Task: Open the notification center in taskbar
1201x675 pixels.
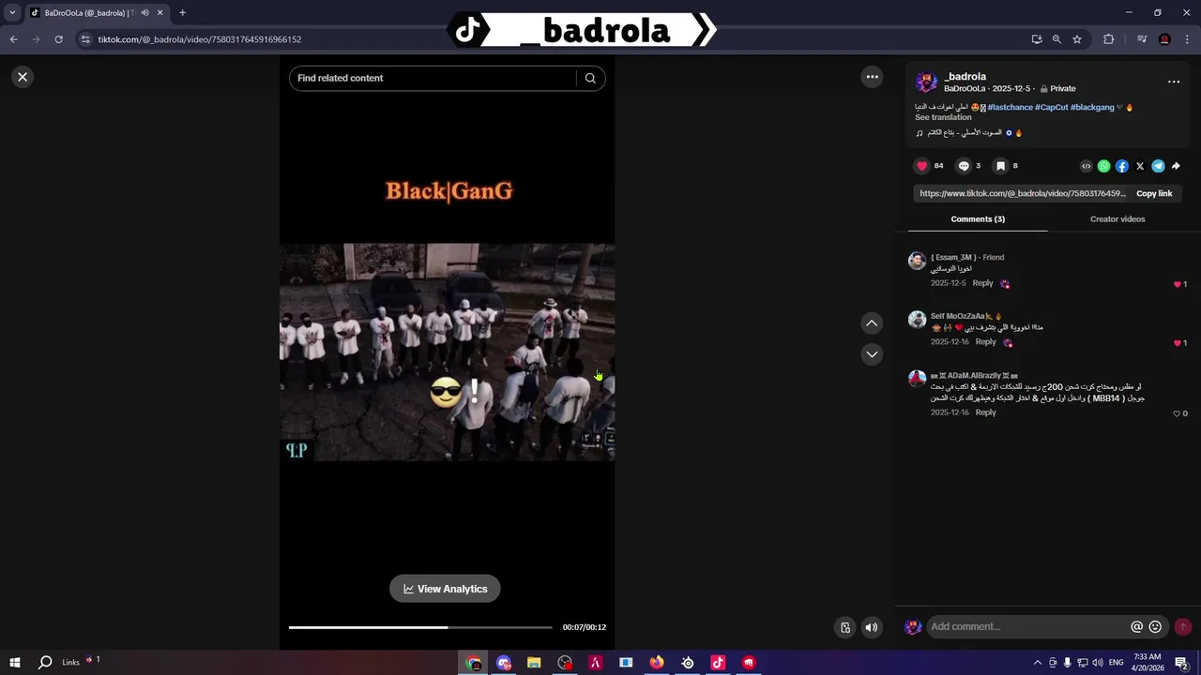Action: pos(1181,662)
